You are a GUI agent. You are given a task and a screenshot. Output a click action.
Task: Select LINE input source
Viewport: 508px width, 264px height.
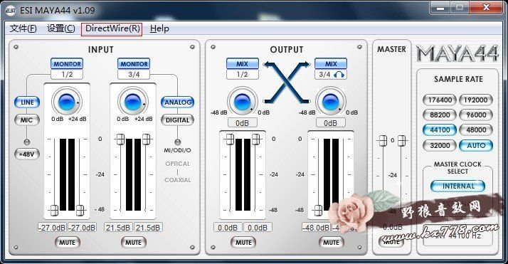coord(27,102)
